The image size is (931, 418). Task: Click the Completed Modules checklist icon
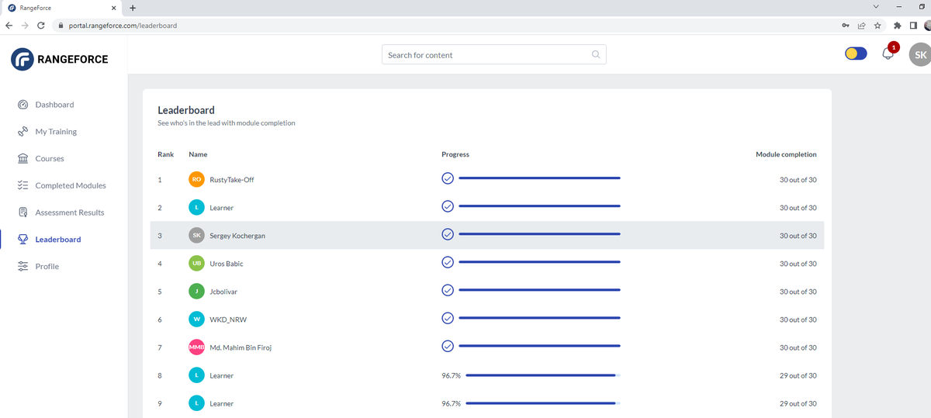(22, 185)
